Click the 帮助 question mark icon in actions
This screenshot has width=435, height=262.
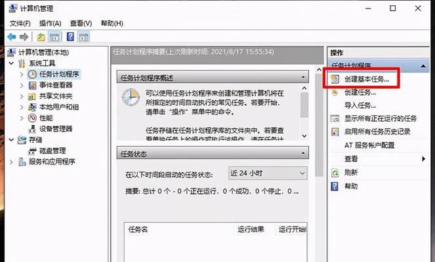(335, 187)
